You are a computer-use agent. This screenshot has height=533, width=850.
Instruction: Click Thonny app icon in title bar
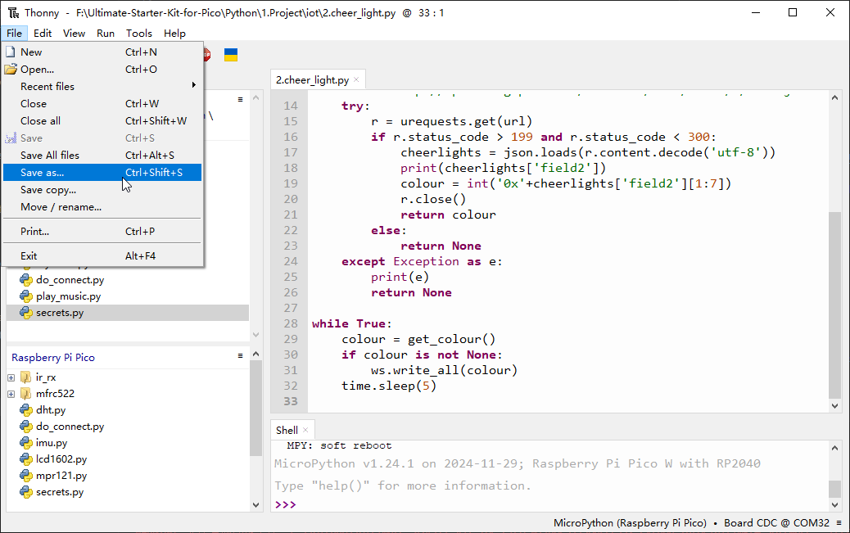click(13, 12)
